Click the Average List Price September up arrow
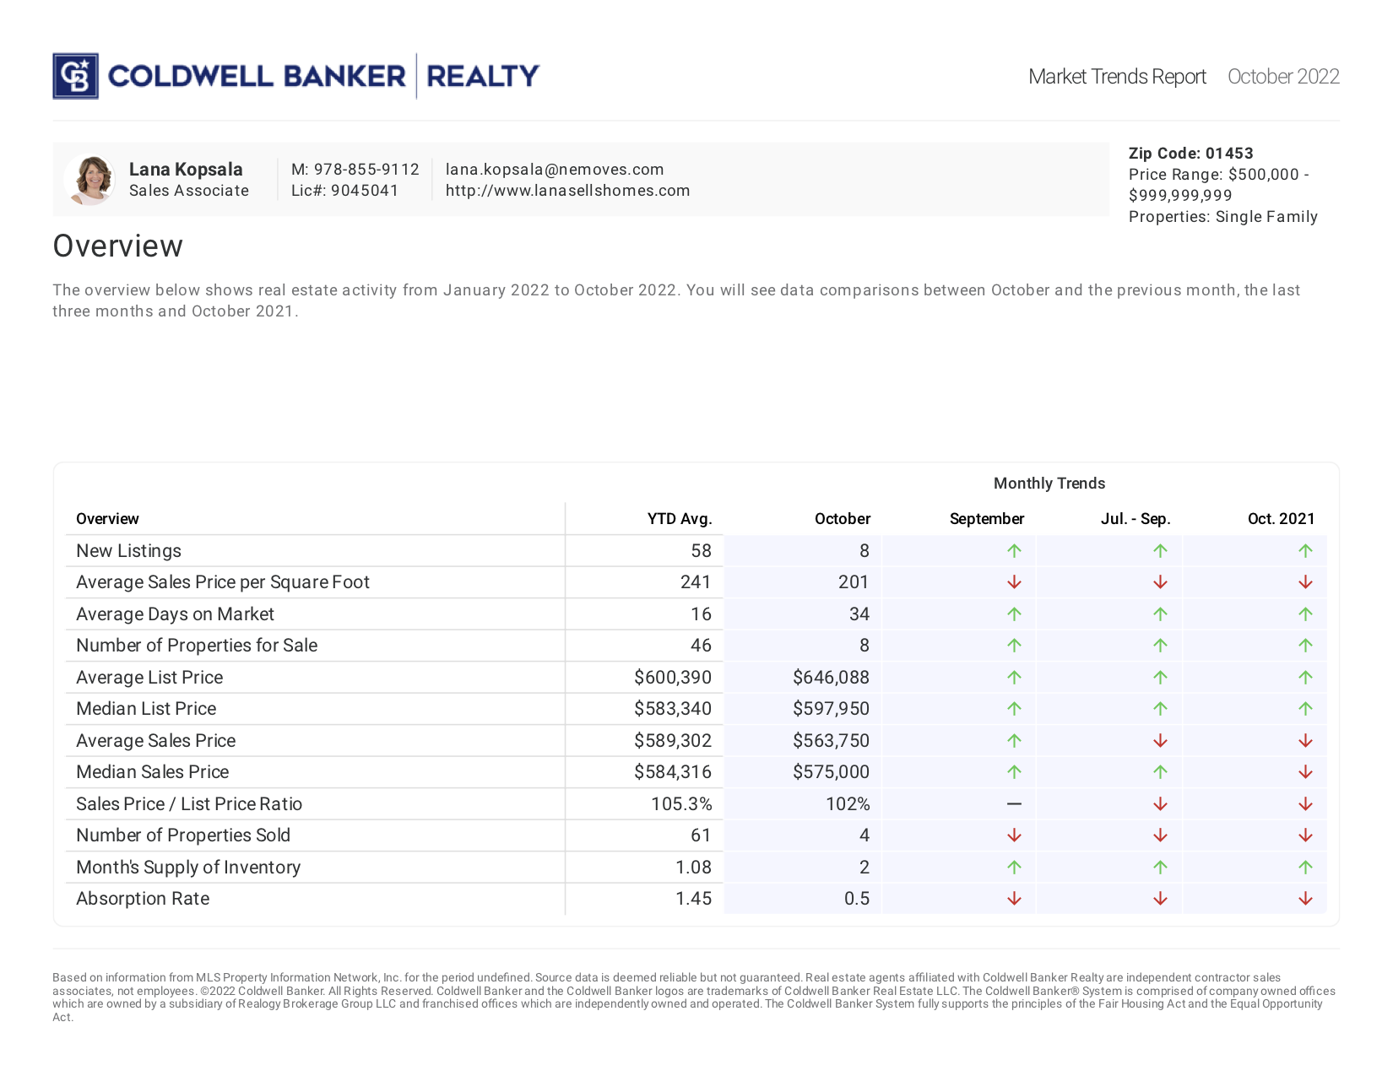1393x1076 pixels. coord(1014,678)
